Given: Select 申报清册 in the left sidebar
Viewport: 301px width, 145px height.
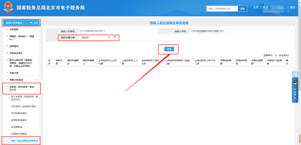Looking at the screenshot, I should click(x=14, y=29).
